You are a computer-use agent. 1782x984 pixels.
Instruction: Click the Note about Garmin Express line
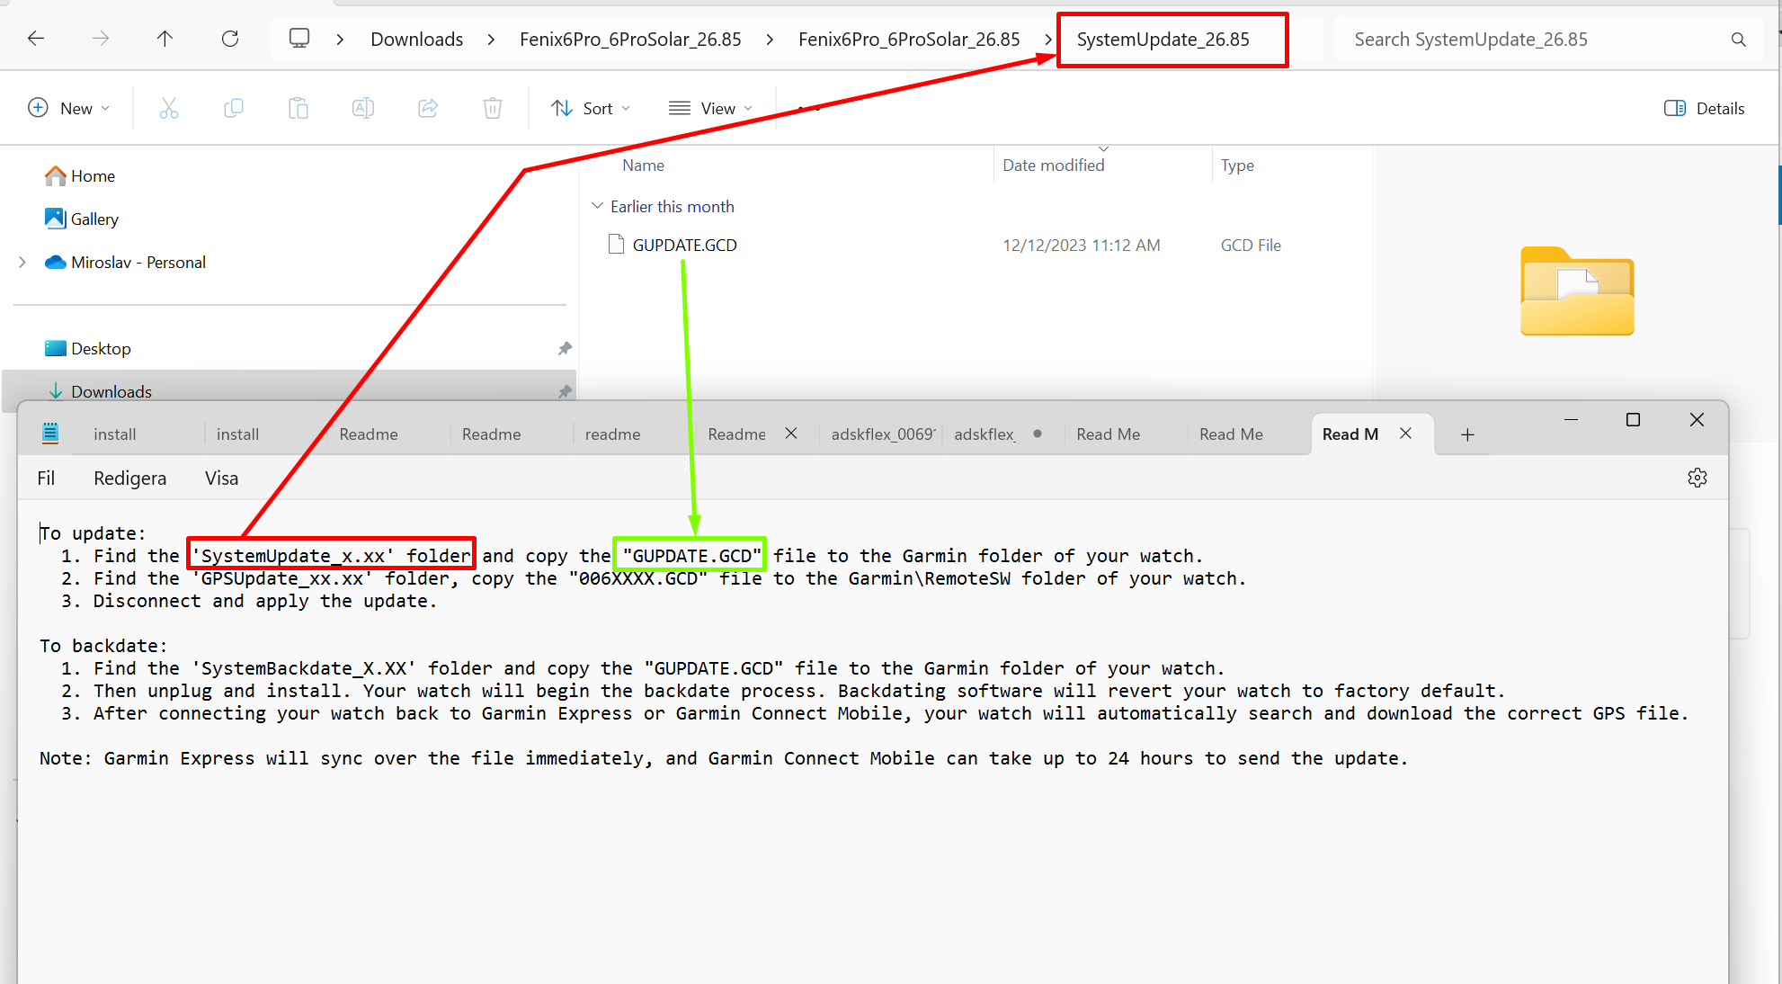[x=724, y=758]
